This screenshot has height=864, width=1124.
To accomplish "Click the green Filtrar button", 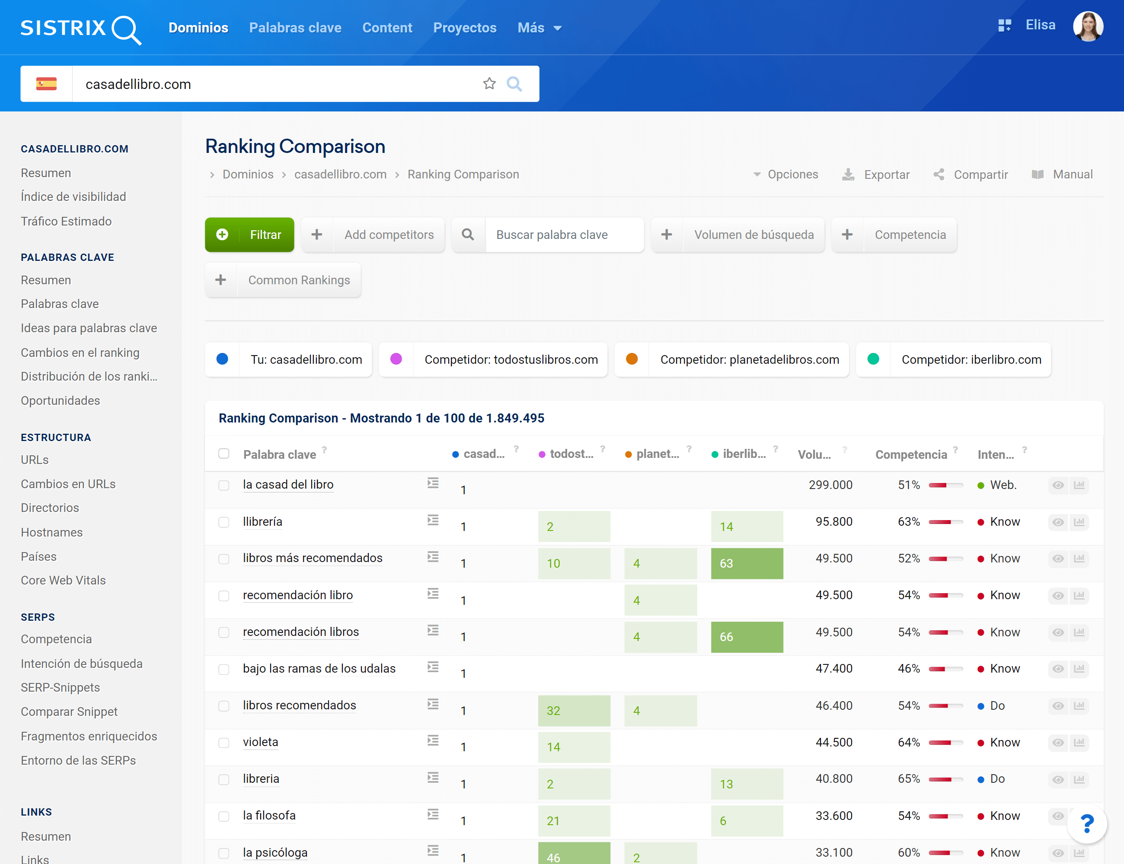I will click(249, 235).
